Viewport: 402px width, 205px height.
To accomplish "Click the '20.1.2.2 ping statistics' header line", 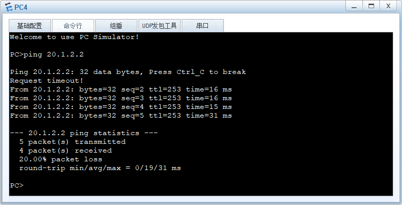I will [x=84, y=133].
